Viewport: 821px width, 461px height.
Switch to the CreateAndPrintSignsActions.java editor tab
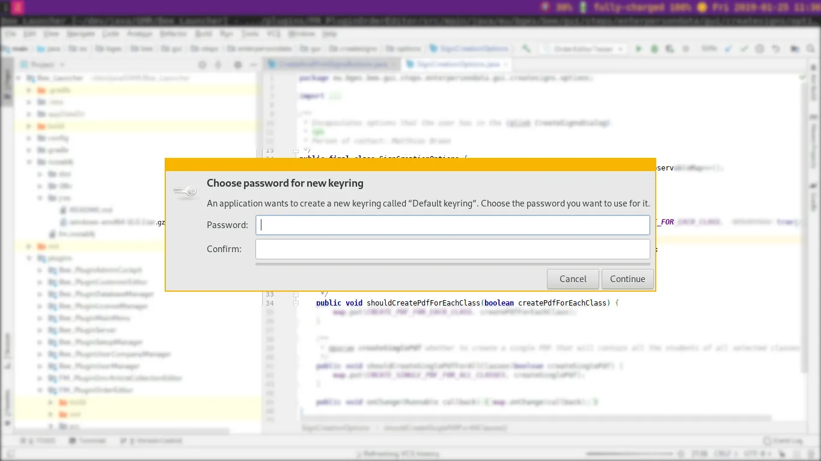(332, 64)
